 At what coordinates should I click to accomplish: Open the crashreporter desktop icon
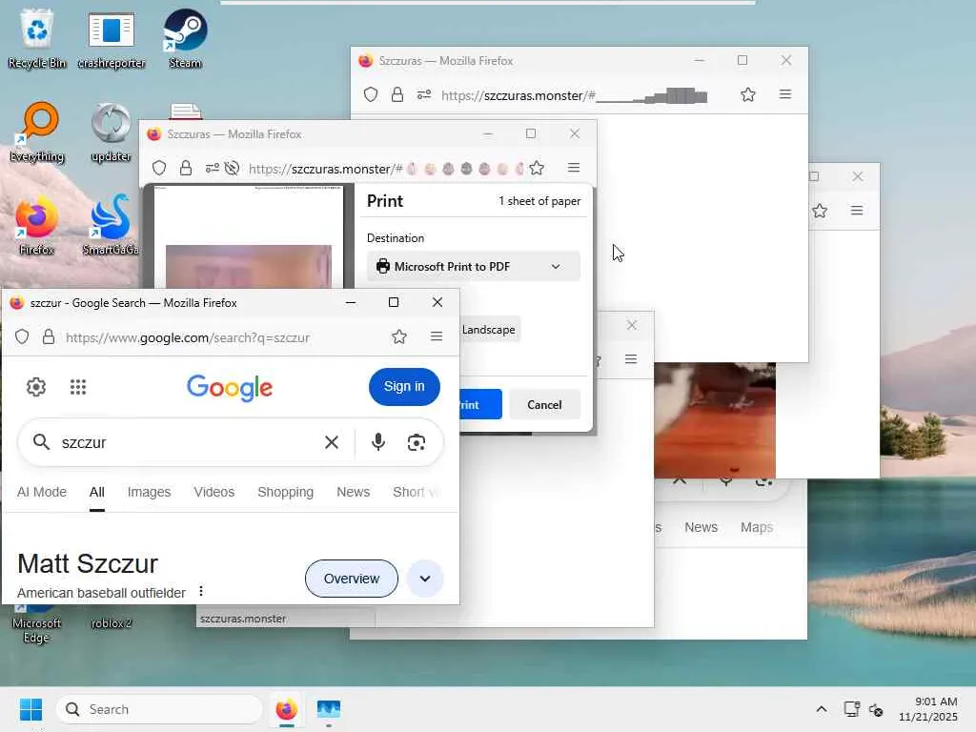click(111, 38)
